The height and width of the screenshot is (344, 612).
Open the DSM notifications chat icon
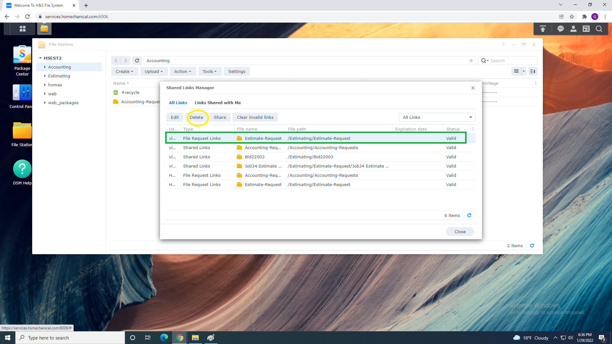[560, 29]
